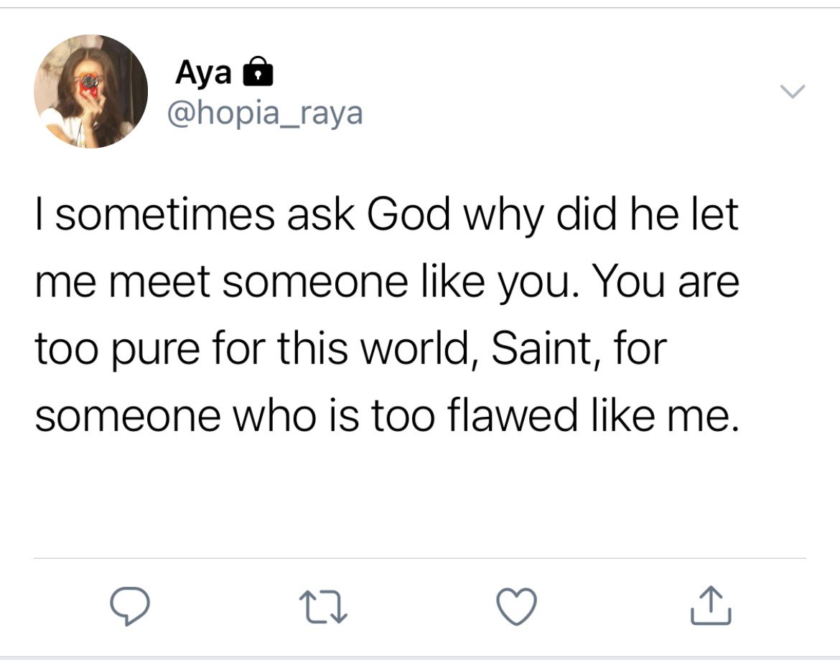Select the line starting "I sometimes ask"
Image resolution: width=840 pixels, height=660 pixels.
coord(386,216)
